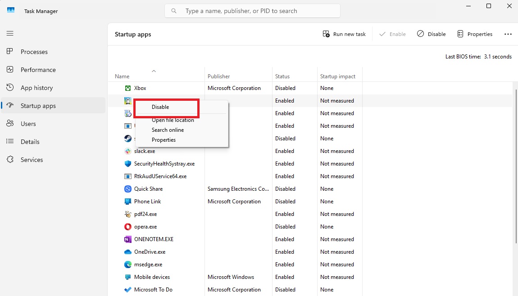The width and height of the screenshot is (518, 296).
Task: Select the pdf24.exe entry
Action: click(145, 214)
